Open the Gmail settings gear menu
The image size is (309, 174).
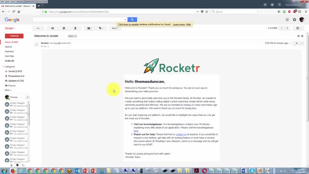pyautogui.click(x=298, y=28)
